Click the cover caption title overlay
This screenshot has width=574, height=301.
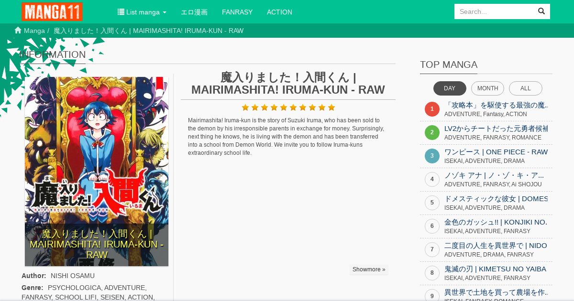coord(97,245)
